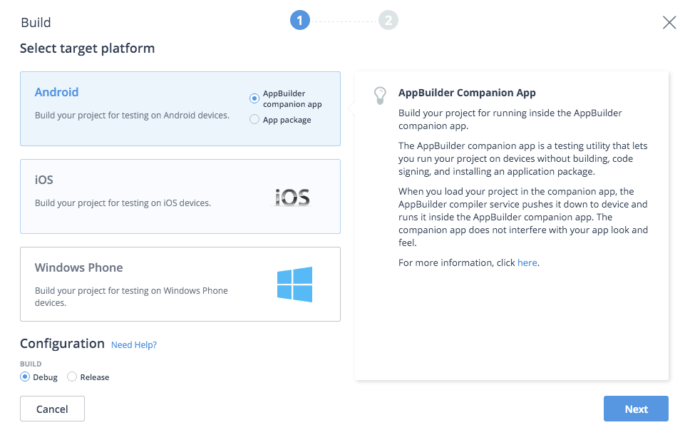Image resolution: width=685 pixels, height=430 pixels.
Task: Click the Cancel button
Action: pos(53,409)
